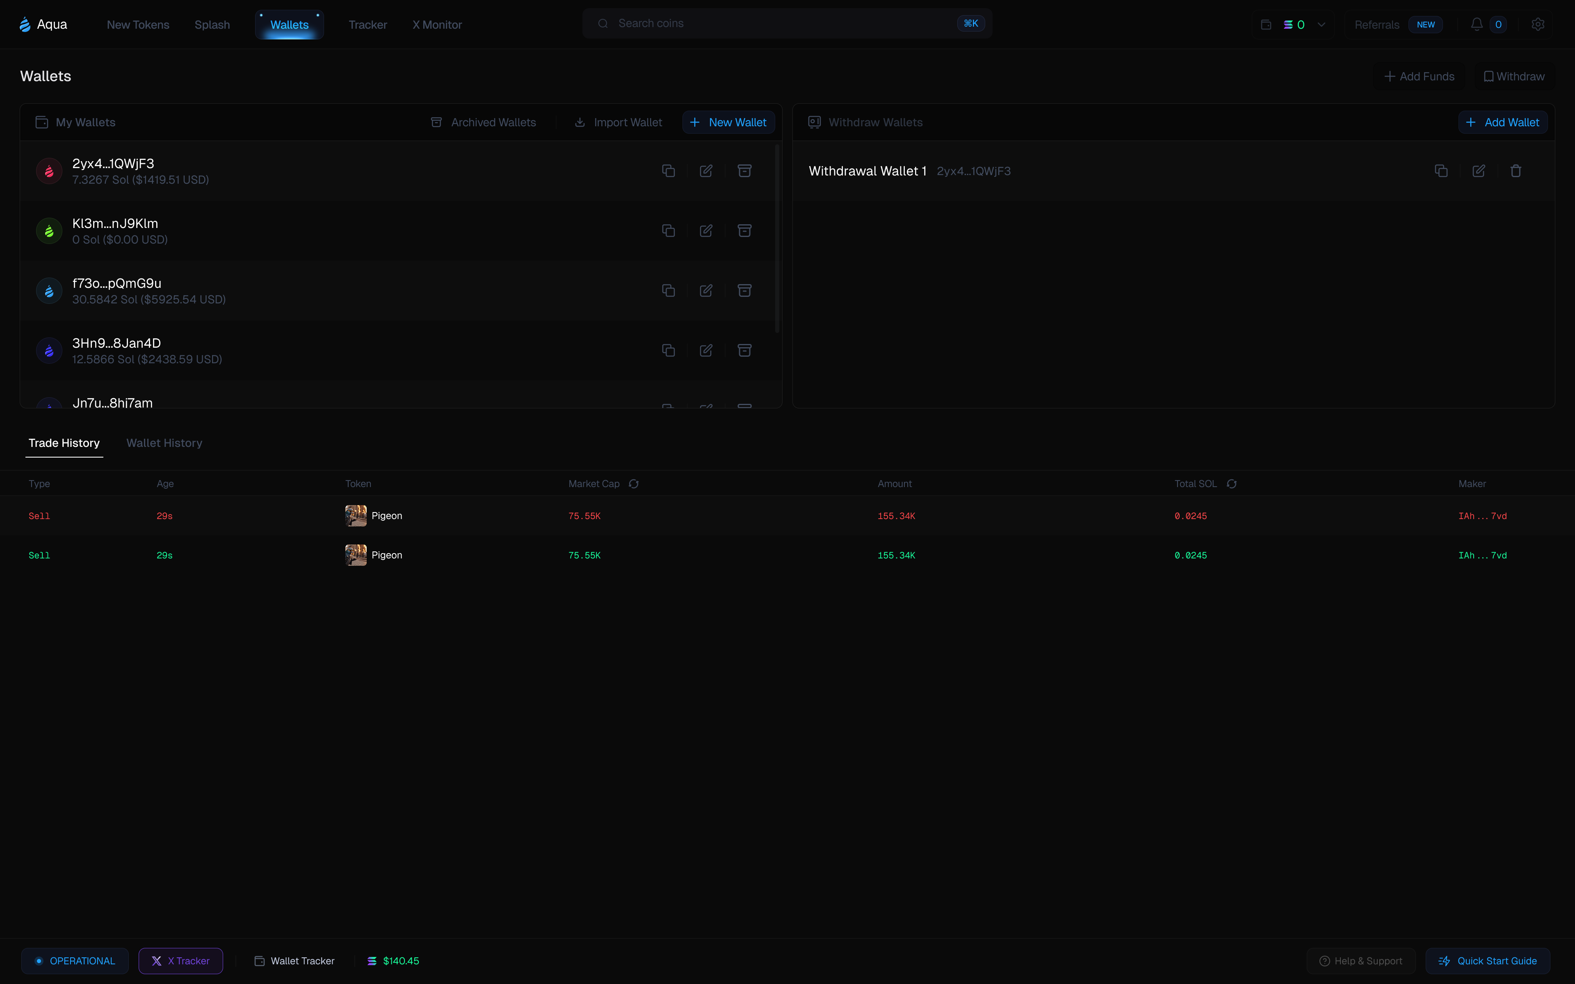Copy address of wallet 2yx4...1QWjF3
1575x984 pixels.
click(669, 171)
